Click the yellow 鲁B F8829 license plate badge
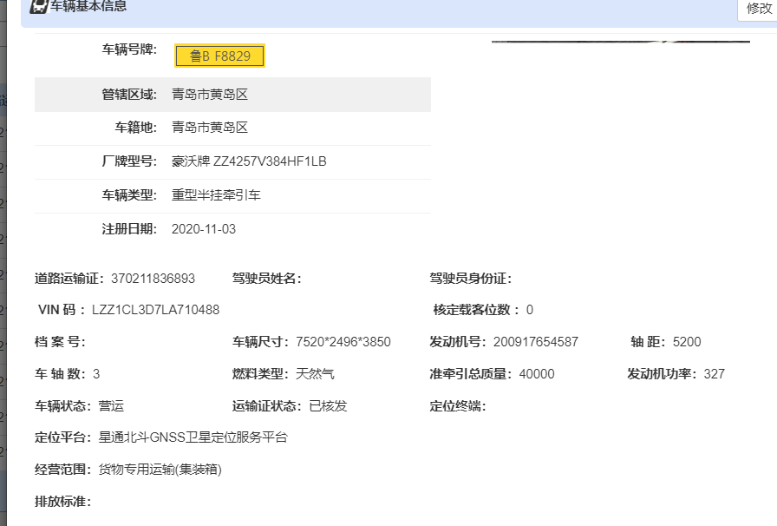The height and width of the screenshot is (526, 777). click(219, 56)
